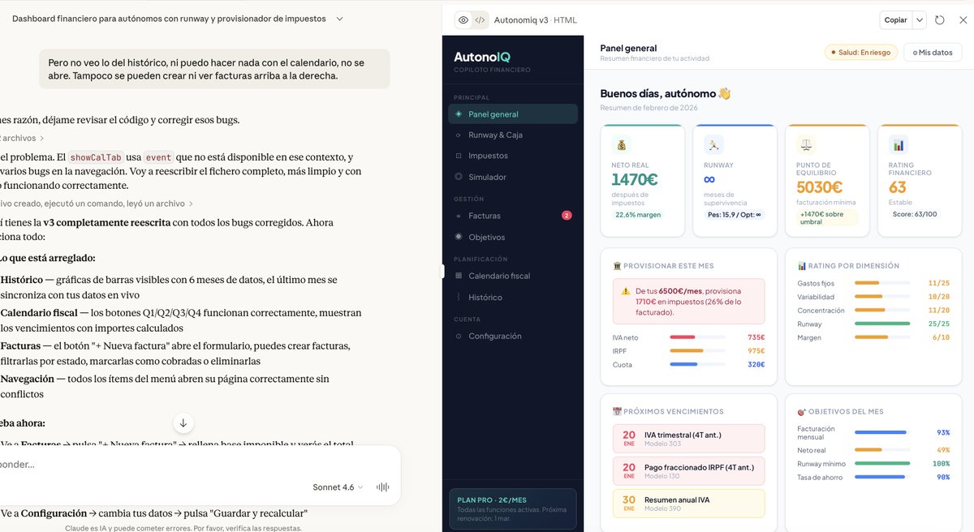Click the AutonoIQ logo in the sidebar
This screenshot has width=974, height=532.
(x=482, y=57)
